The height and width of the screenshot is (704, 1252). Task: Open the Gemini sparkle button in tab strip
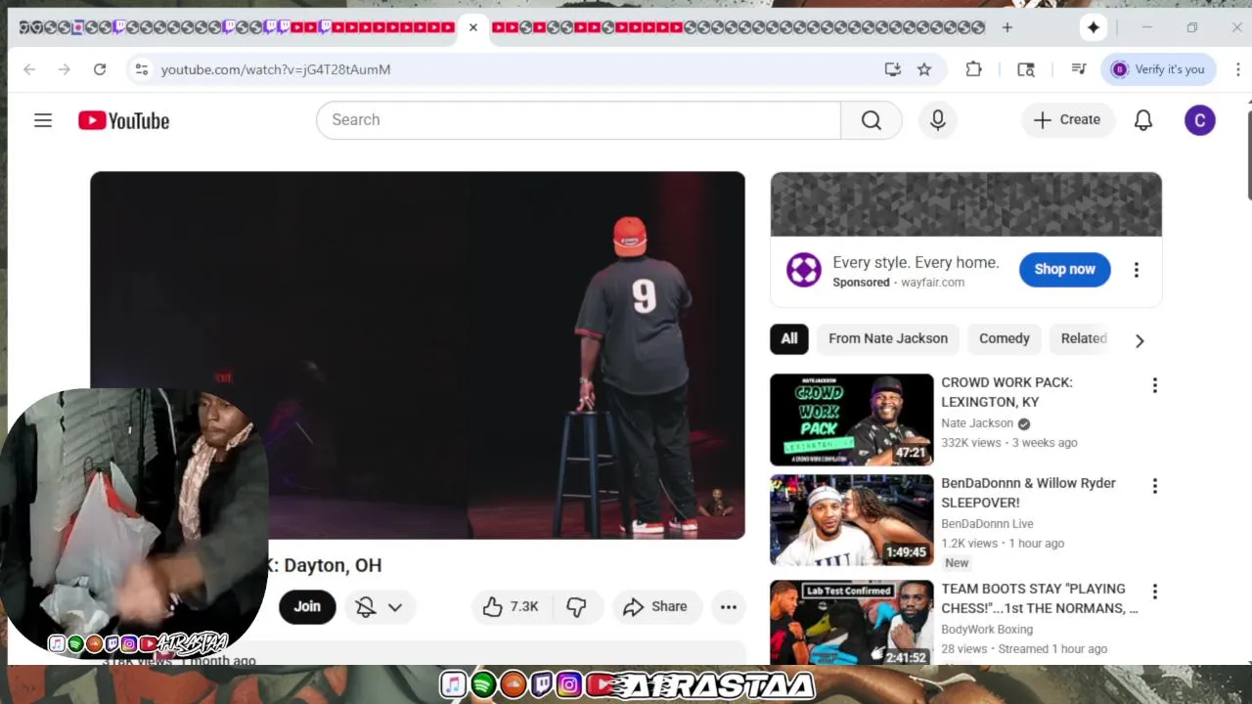(1094, 27)
